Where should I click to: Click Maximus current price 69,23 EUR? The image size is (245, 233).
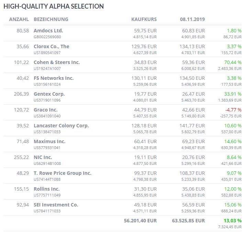(193, 141)
